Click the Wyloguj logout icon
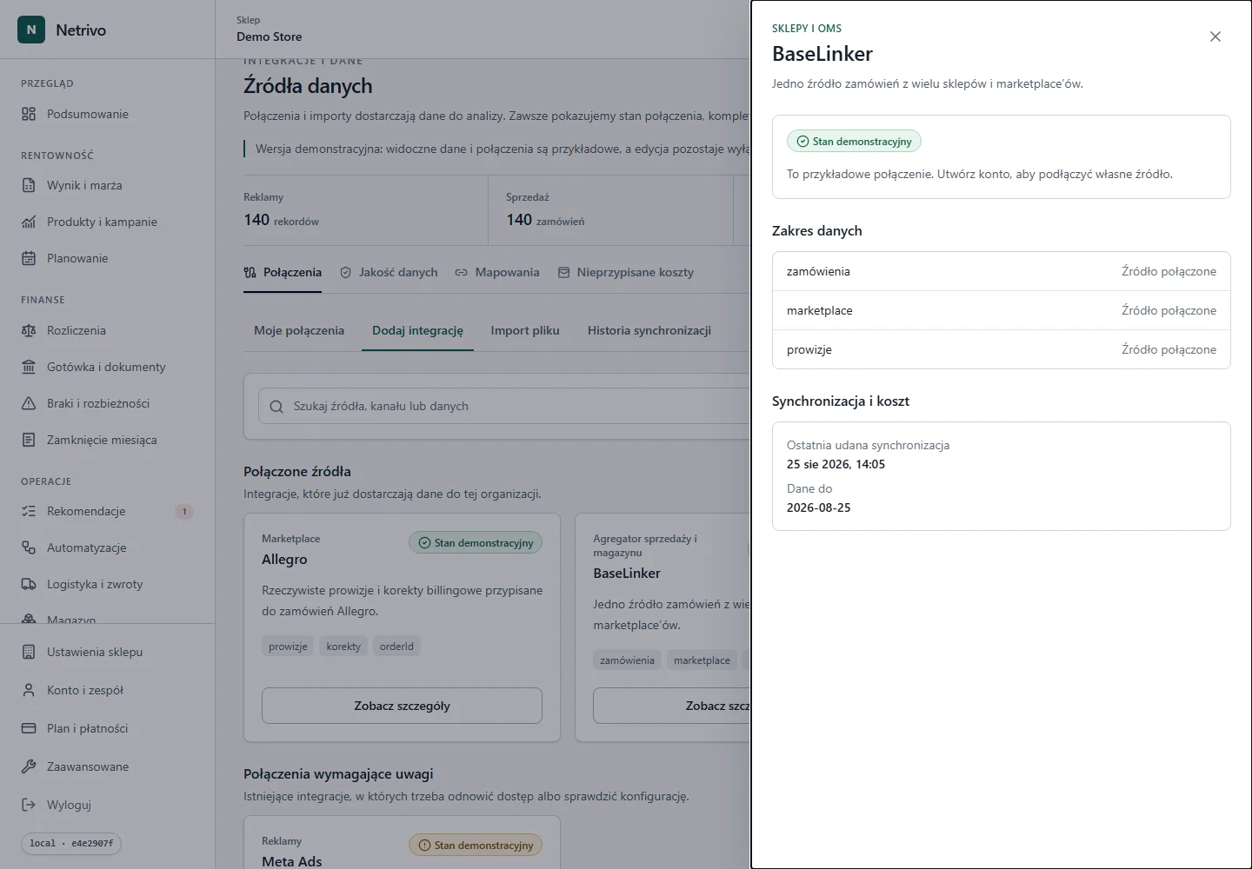This screenshot has width=1252, height=869. click(29, 805)
